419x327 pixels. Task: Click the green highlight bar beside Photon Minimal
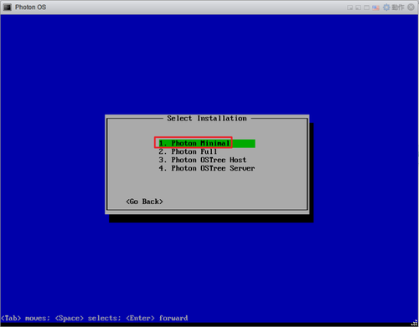[x=244, y=143]
